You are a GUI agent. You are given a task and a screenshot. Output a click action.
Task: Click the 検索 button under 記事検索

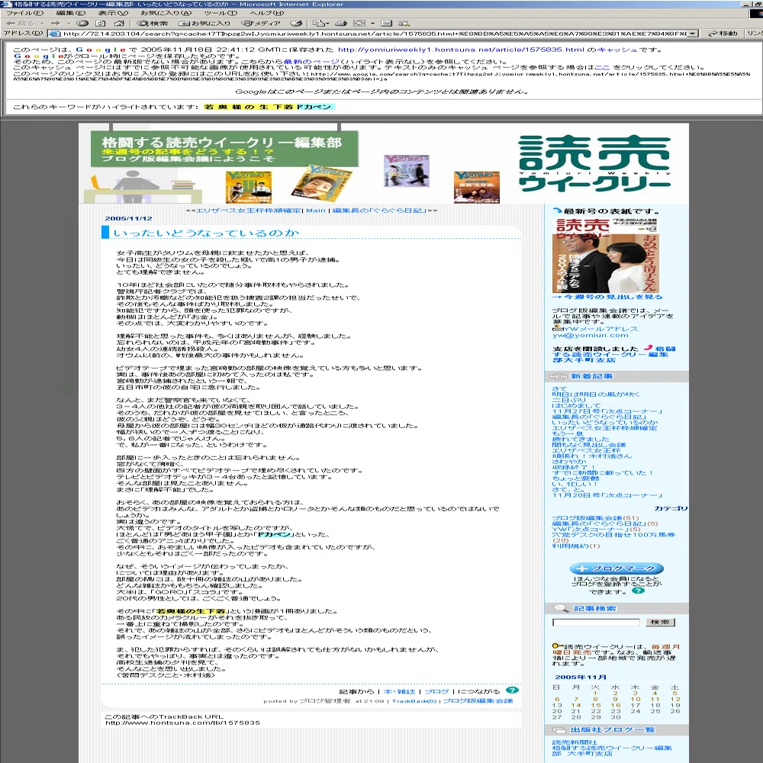[x=660, y=622]
